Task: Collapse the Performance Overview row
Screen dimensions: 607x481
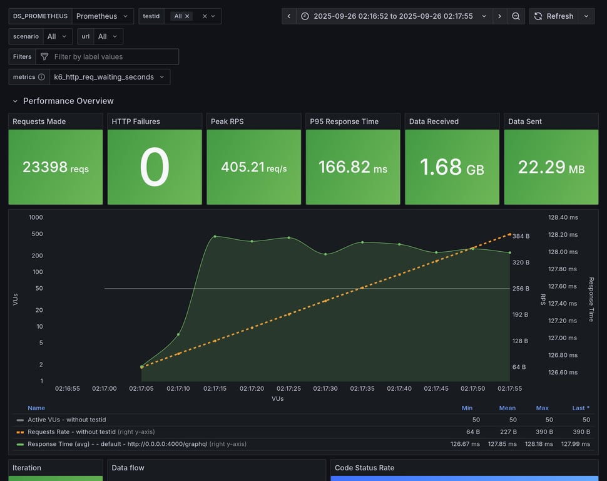Action: point(15,101)
